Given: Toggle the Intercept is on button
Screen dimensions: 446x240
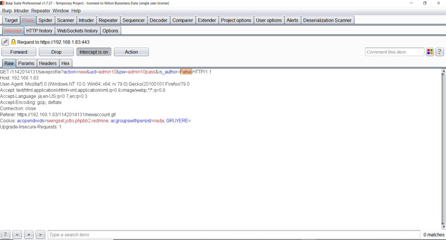Looking at the screenshot, I should click(x=94, y=52).
